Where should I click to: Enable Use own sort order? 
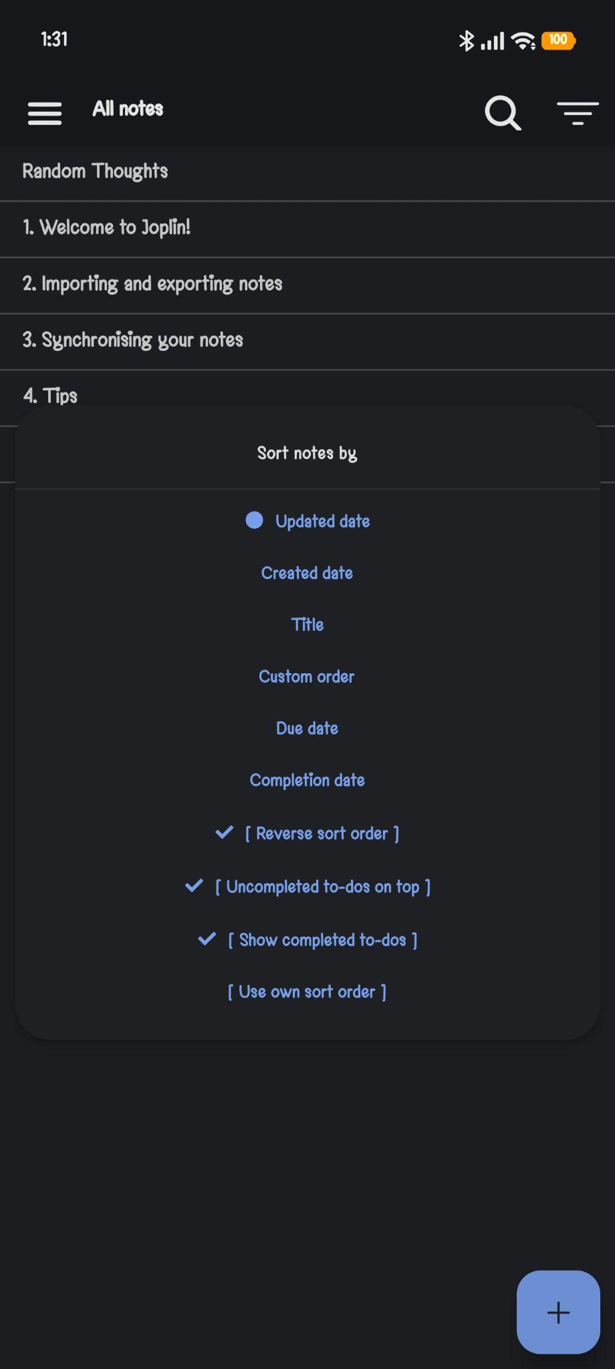click(x=307, y=992)
